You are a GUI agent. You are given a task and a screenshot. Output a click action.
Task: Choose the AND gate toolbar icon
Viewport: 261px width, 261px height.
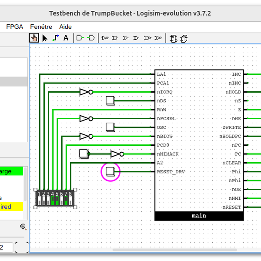click(x=115, y=38)
